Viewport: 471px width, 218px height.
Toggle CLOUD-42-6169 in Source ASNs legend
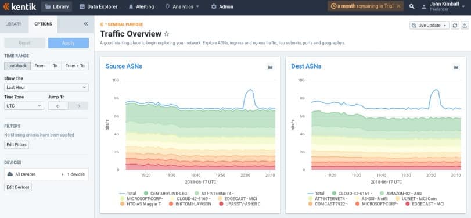pos(190,199)
